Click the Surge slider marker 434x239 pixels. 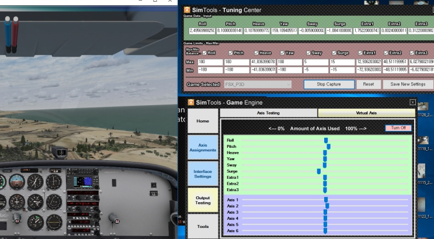tap(319, 172)
